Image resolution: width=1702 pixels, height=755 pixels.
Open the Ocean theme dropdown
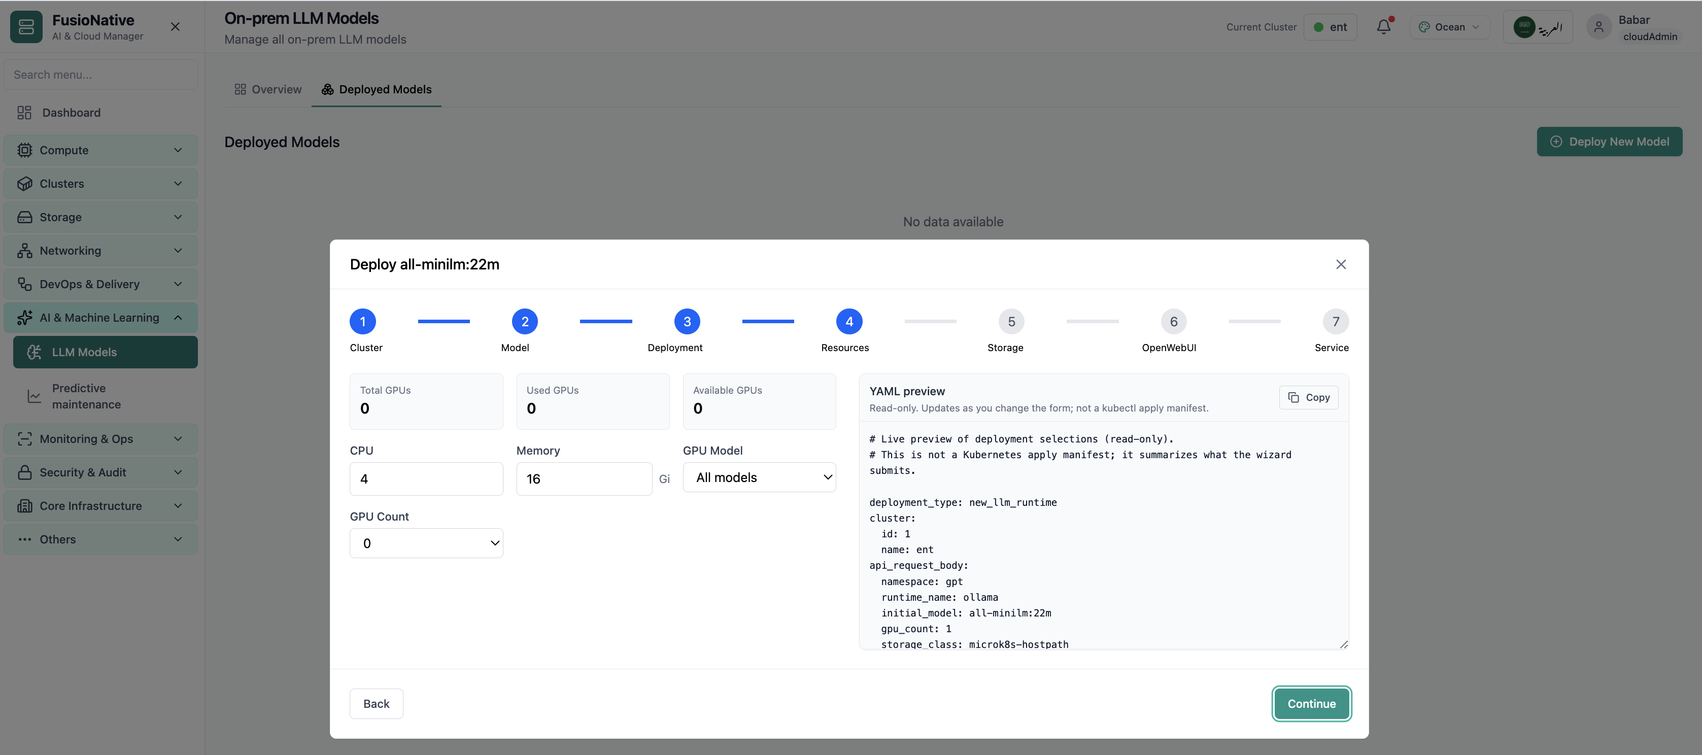1449,27
